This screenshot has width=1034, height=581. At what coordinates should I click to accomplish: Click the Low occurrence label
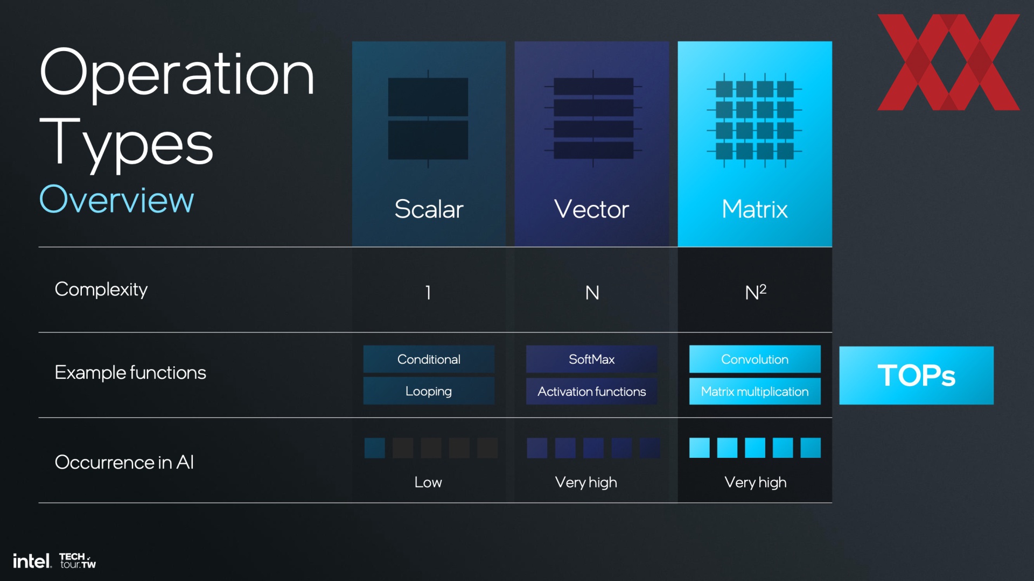click(x=428, y=482)
